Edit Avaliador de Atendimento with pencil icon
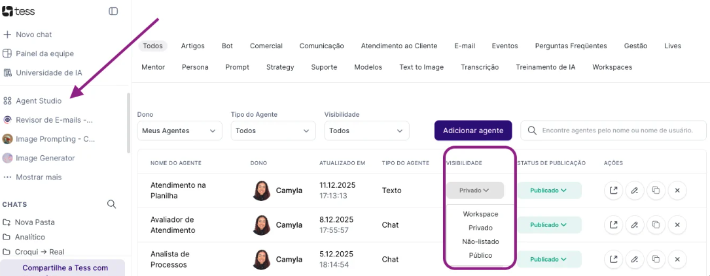The width and height of the screenshot is (710, 276). [x=635, y=224]
